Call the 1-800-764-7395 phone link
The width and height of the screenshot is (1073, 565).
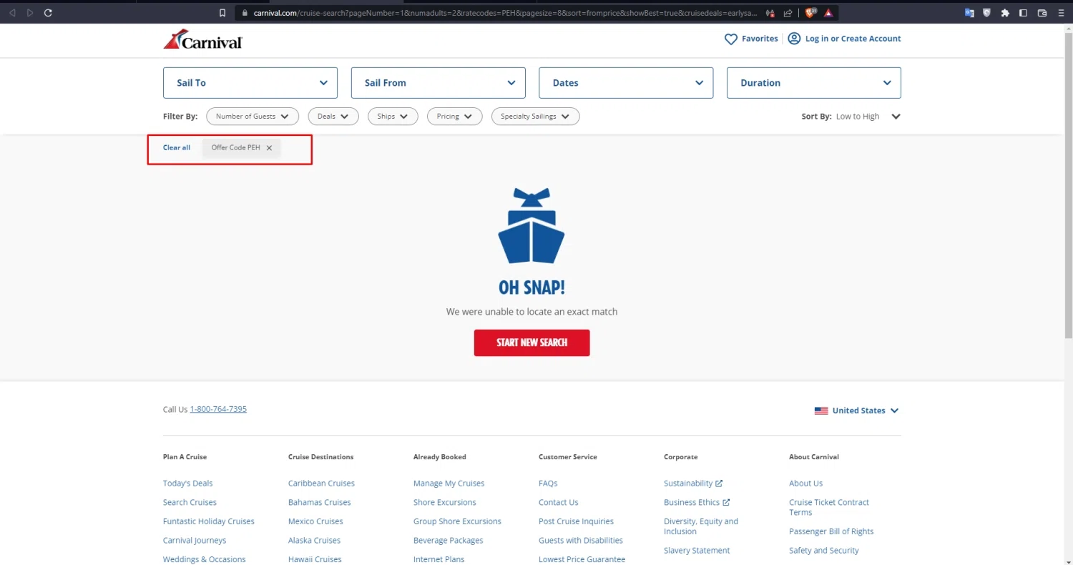pos(218,410)
